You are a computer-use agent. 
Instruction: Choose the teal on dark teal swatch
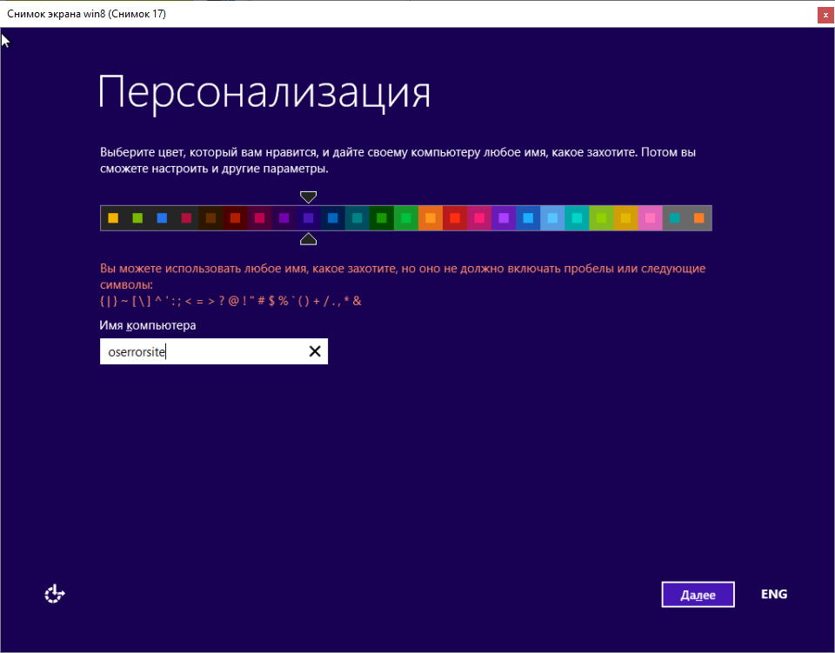[x=357, y=218]
